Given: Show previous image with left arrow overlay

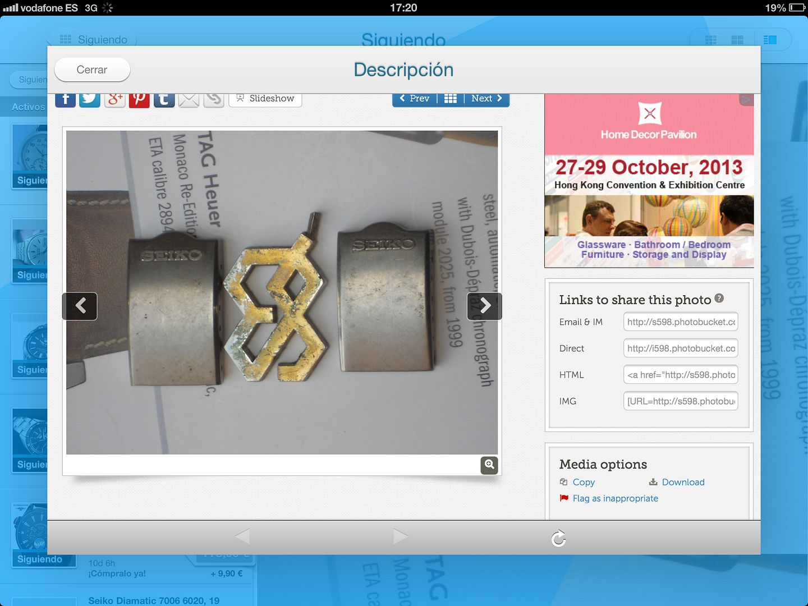Looking at the screenshot, I should pos(80,306).
